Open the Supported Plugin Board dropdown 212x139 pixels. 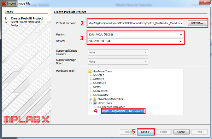click(x=118, y=62)
